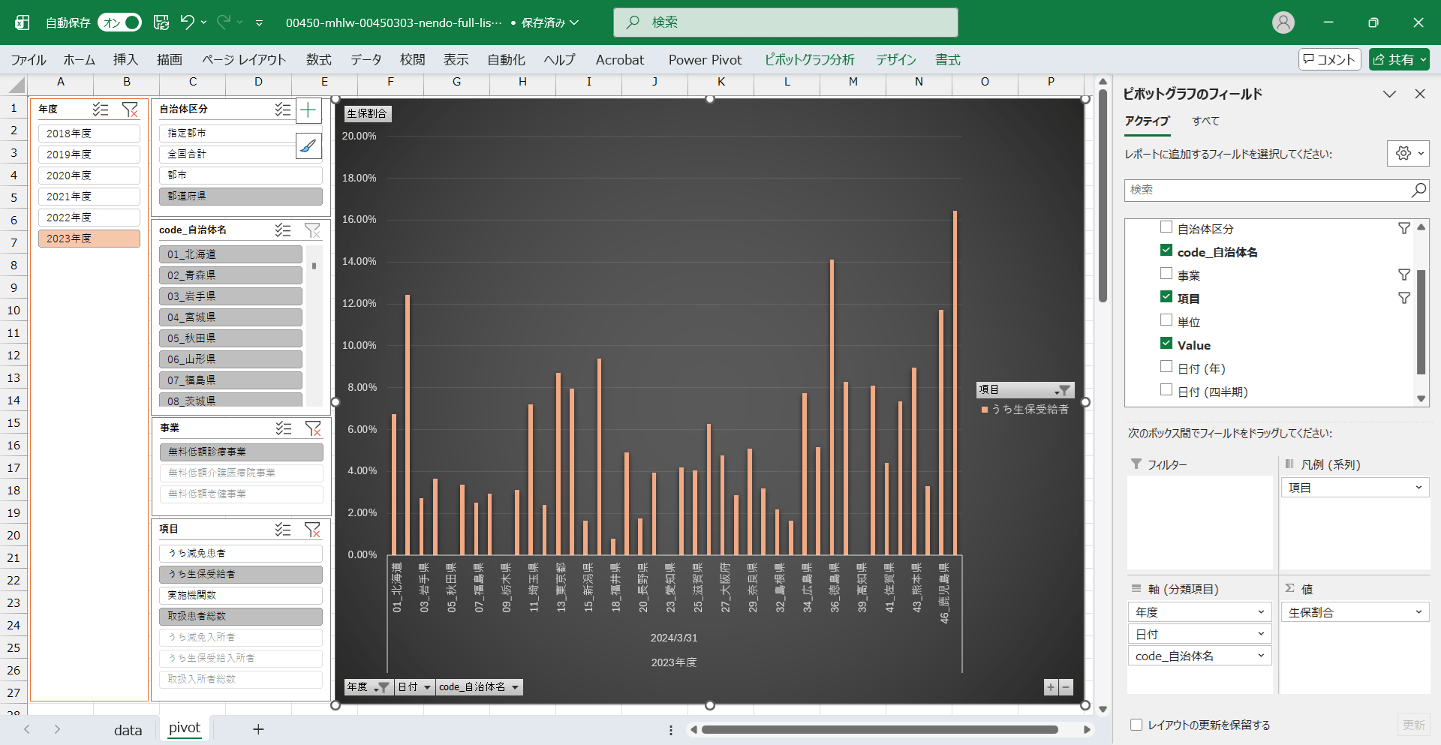Viewport: 1441px width, 745px height.
Task: Uncheck the Value field checkbox
Action: point(1166,344)
